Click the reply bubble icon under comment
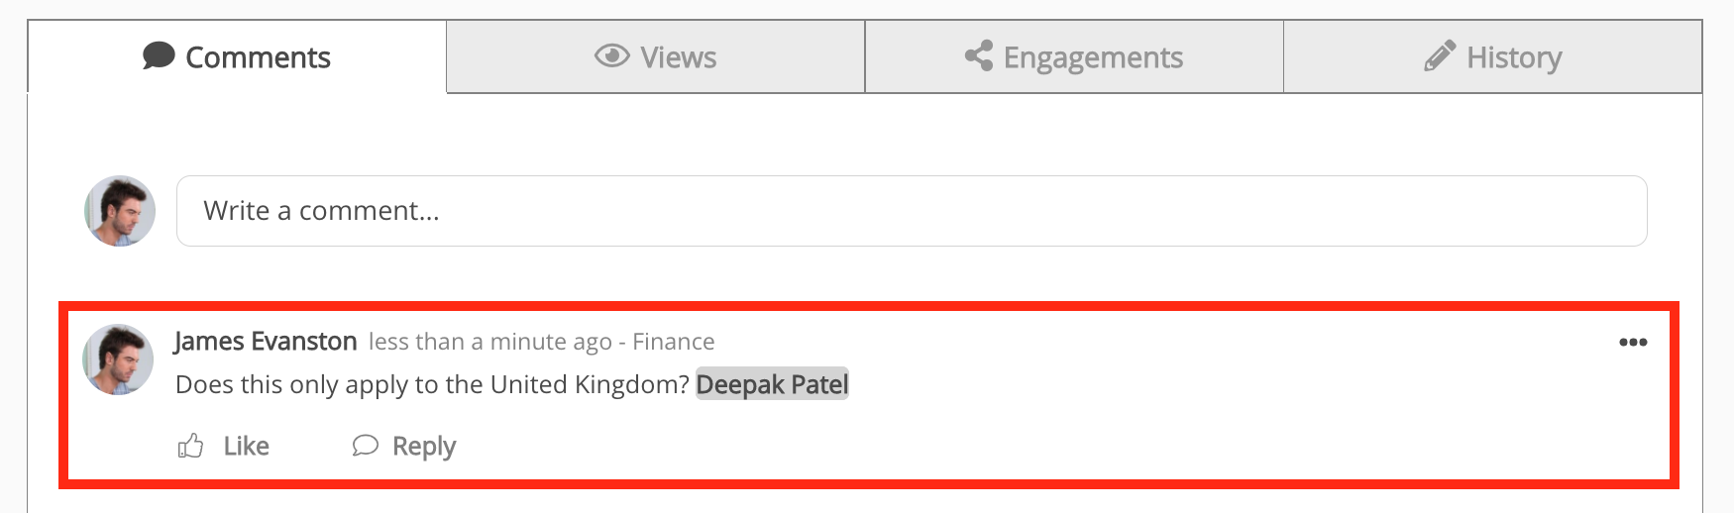The height and width of the screenshot is (513, 1734). click(366, 446)
